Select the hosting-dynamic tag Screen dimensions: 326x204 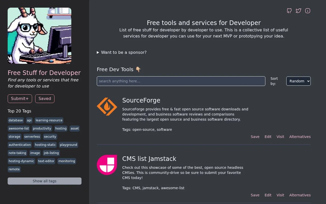(21, 161)
